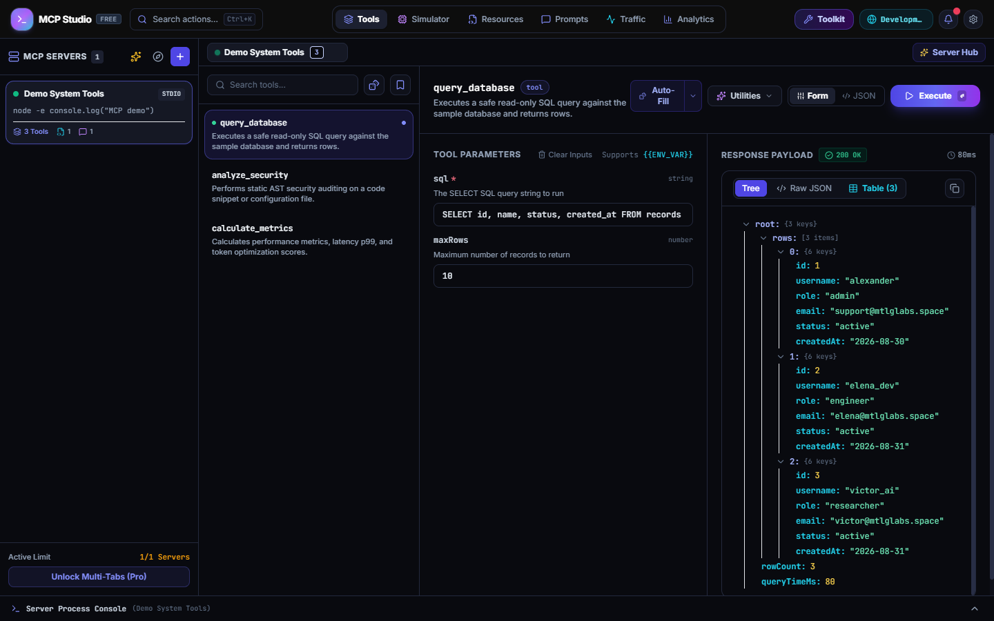994x621 pixels.
Task: Show response as Table (3)
Action: pyautogui.click(x=873, y=188)
